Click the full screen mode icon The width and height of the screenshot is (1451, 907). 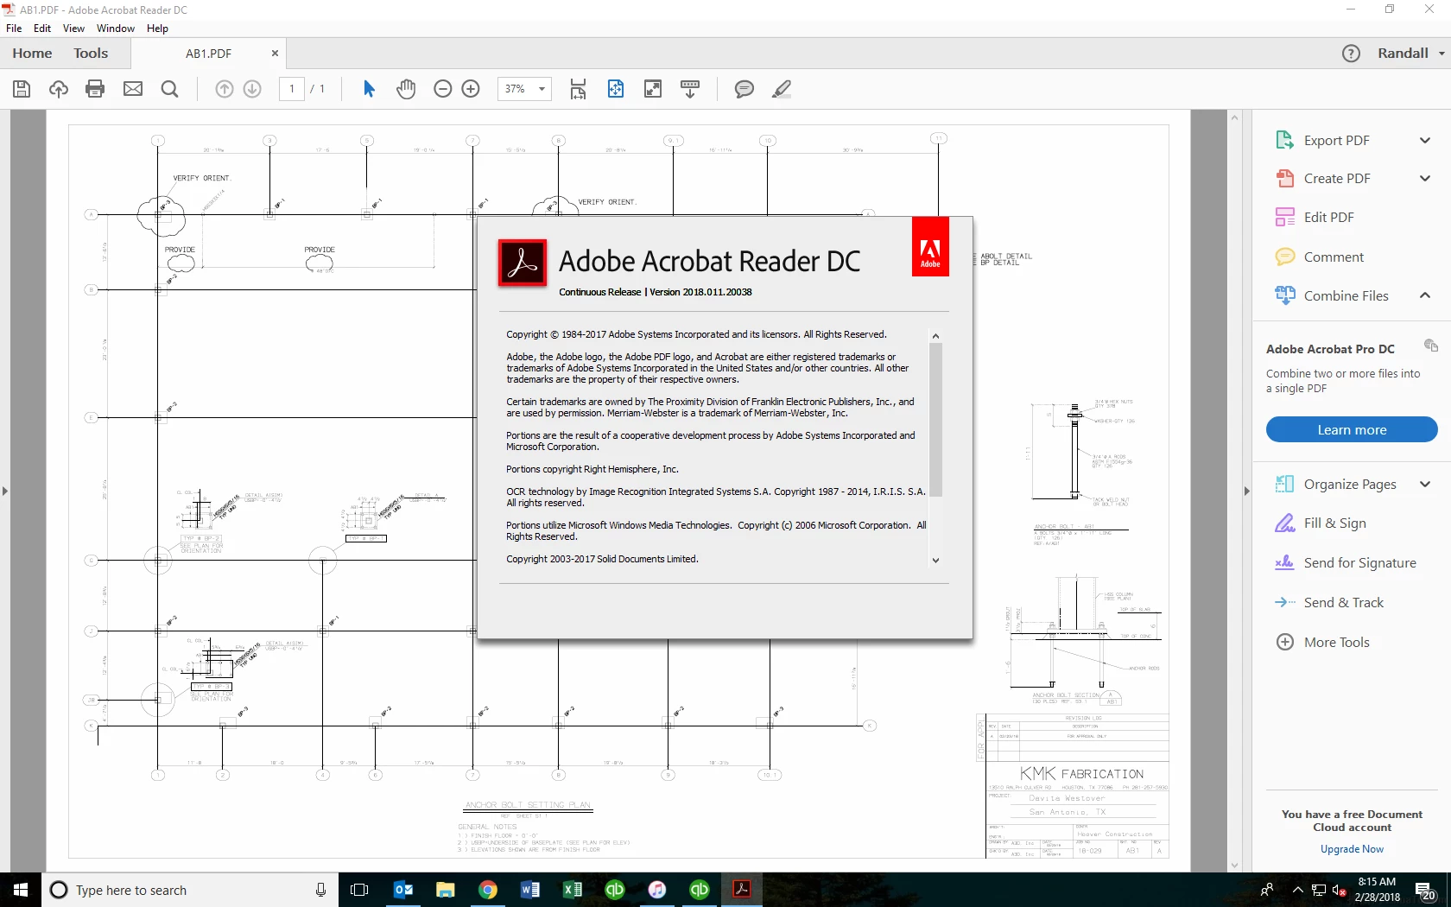(x=653, y=89)
